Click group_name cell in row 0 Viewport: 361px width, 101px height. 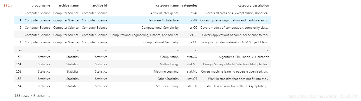pyautogui.click(x=37, y=13)
